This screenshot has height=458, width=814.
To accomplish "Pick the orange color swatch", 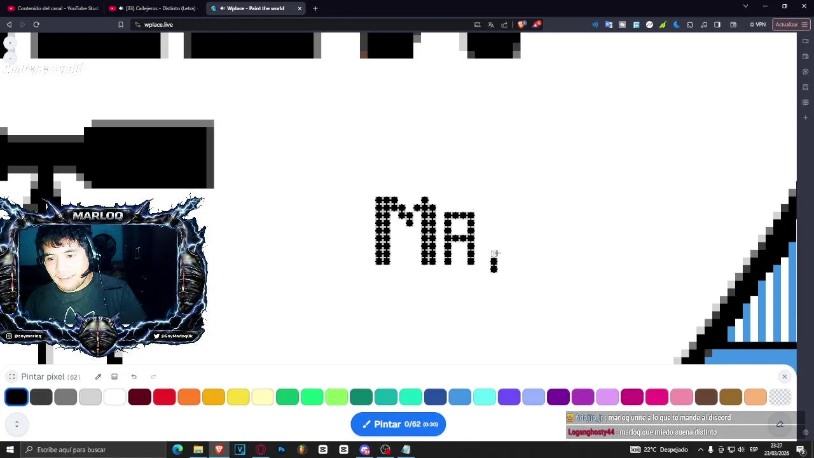I will click(189, 397).
